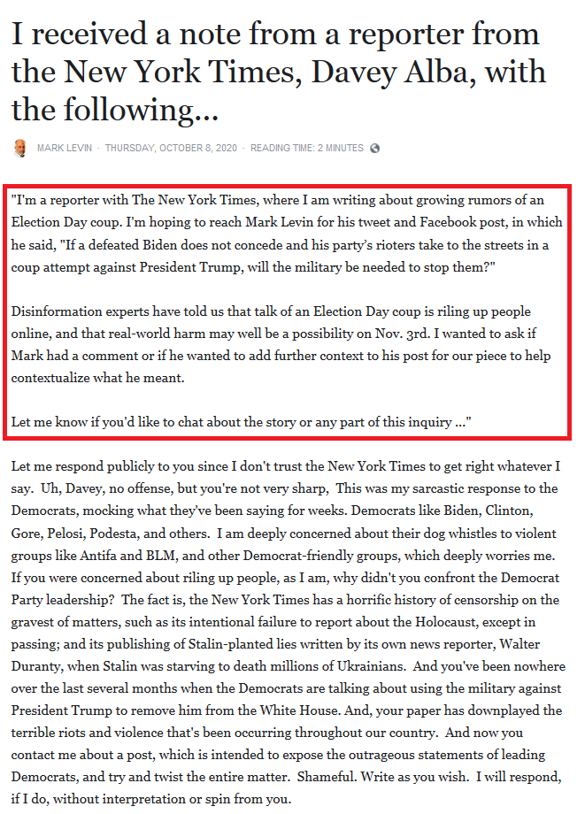The height and width of the screenshot is (814, 585).
Task: Click the word "Shameful." near the end
Action: [x=326, y=777]
